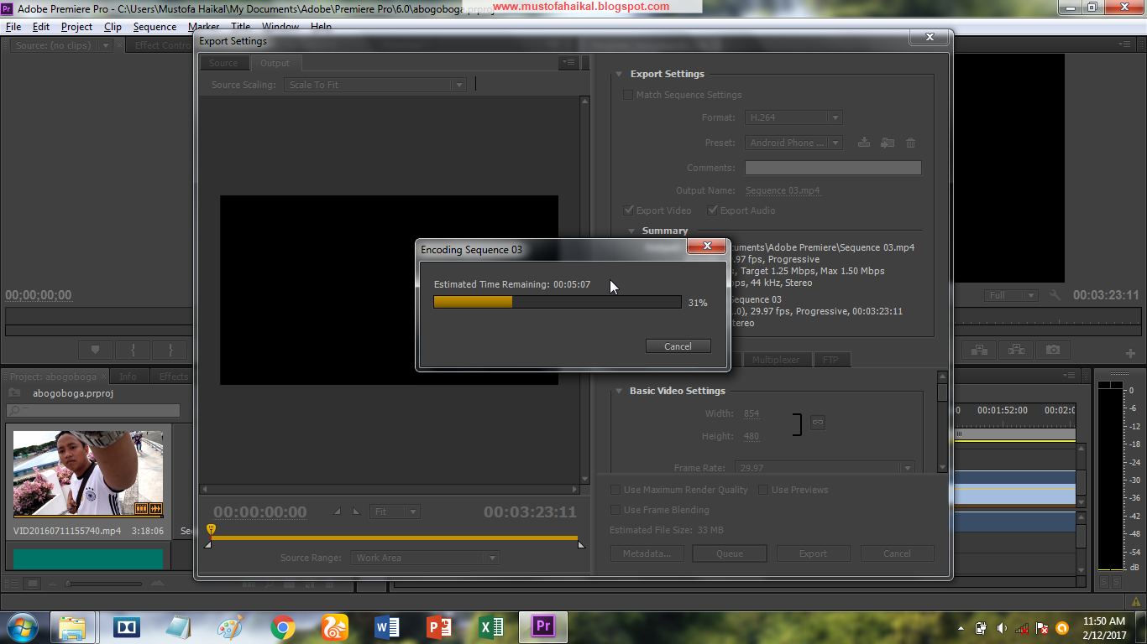1147x644 pixels.
Task: Toggle the Export Audio checkbox
Action: coord(713,210)
